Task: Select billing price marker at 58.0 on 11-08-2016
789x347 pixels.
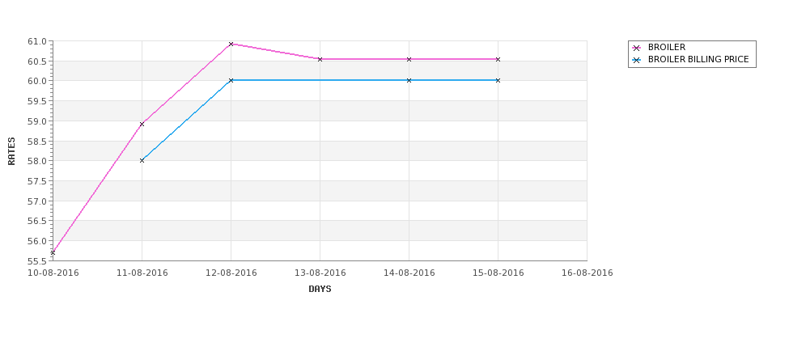Action: tap(142, 160)
